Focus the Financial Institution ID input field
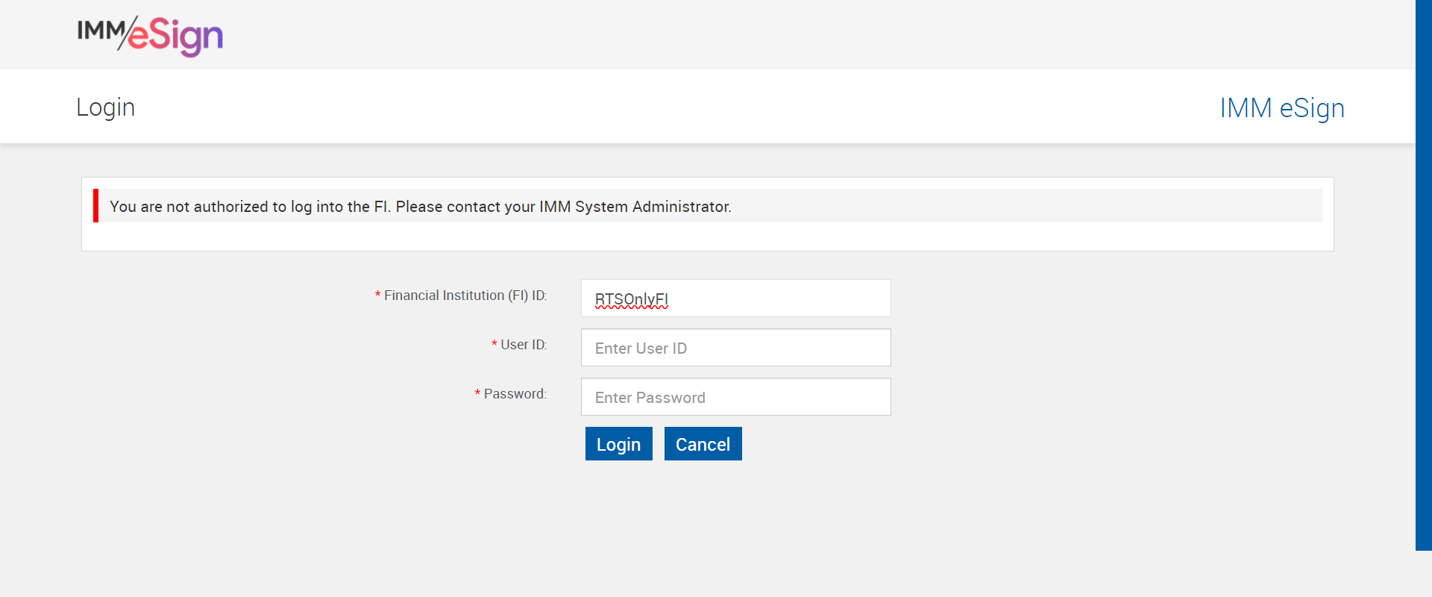The width and height of the screenshot is (1432, 597). click(735, 298)
